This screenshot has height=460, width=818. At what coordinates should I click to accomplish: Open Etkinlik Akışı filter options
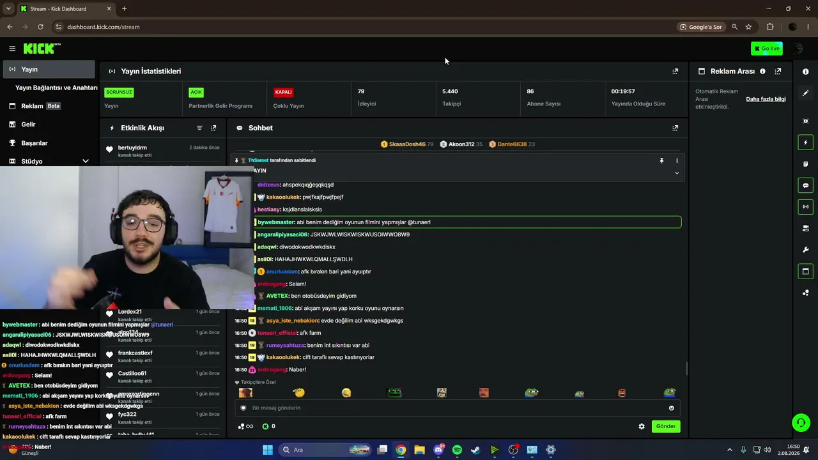tap(199, 128)
